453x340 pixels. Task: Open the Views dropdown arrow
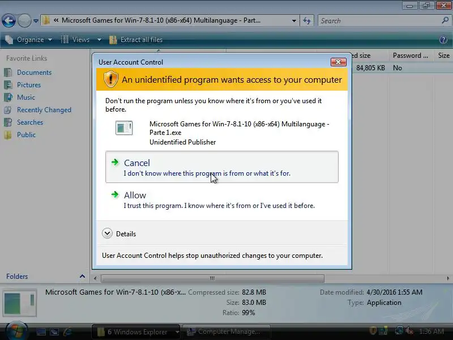[99, 40]
